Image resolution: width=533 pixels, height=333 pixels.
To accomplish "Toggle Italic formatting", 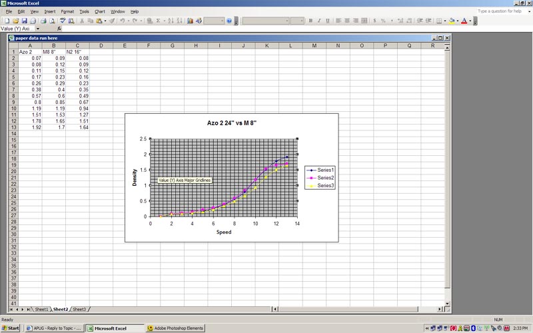I will 318,21.
